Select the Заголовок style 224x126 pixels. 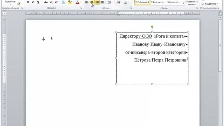[174, 2]
